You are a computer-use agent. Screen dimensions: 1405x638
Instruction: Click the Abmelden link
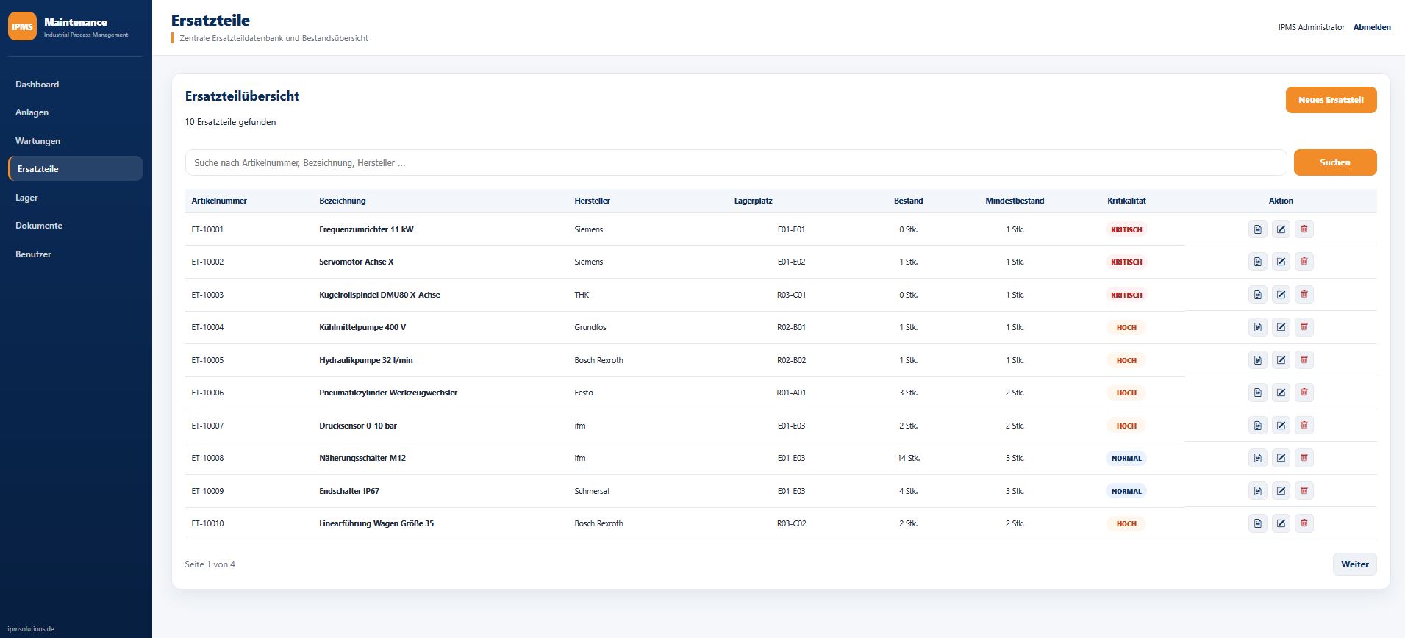(x=1372, y=27)
